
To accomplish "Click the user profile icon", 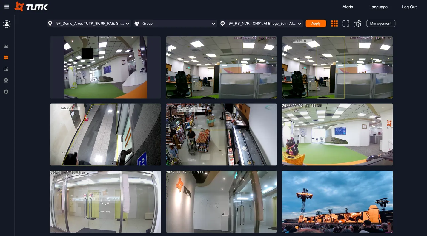I will 6,24.
